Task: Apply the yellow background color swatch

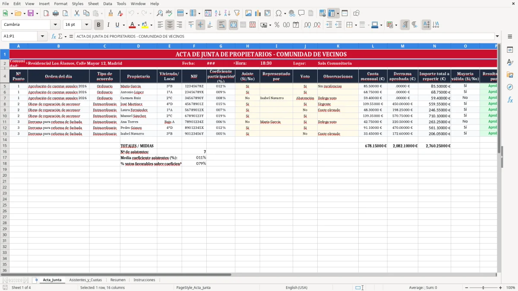Action: coord(145,25)
